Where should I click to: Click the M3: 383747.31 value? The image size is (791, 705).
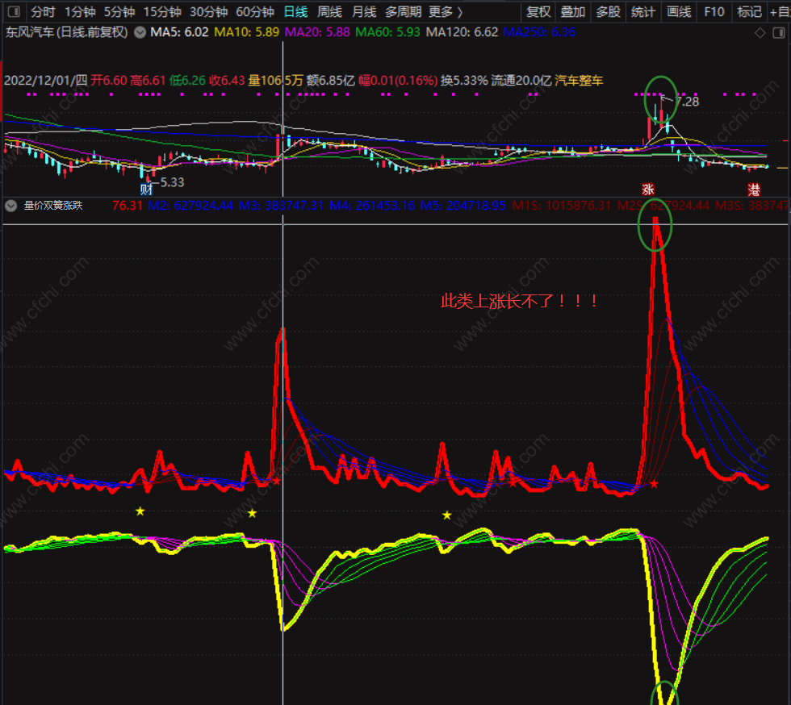281,206
